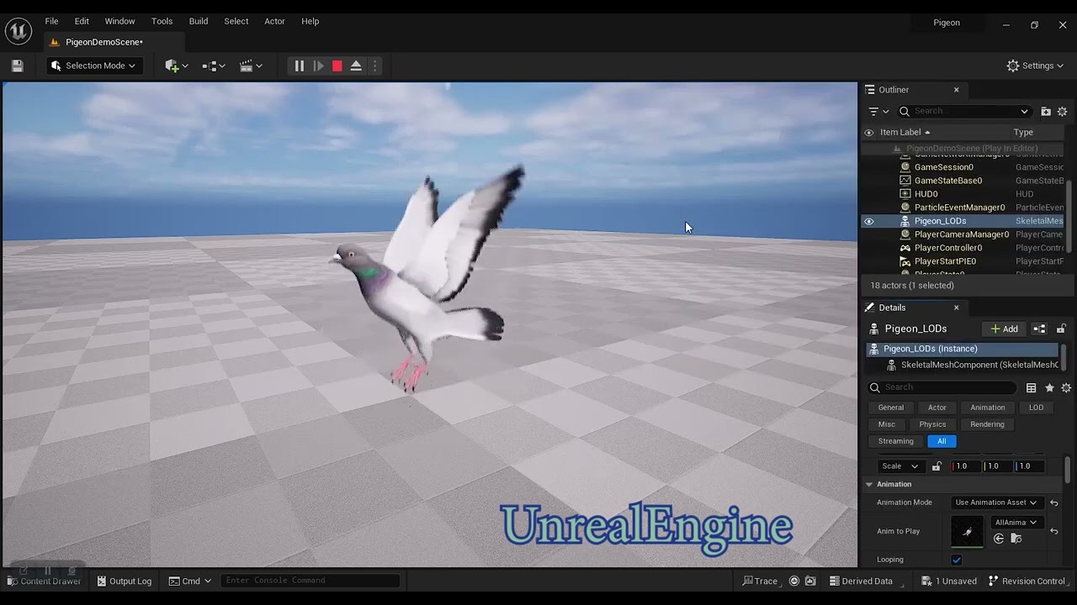Create a new folder in Outliner
The height and width of the screenshot is (605, 1077).
coord(1046,111)
